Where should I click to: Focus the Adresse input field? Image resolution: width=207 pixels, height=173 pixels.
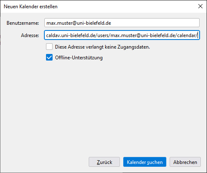point(122,35)
